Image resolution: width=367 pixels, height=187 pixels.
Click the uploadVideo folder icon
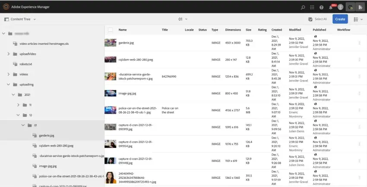coord(15,54)
